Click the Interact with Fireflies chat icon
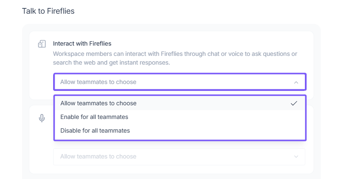 pos(42,44)
